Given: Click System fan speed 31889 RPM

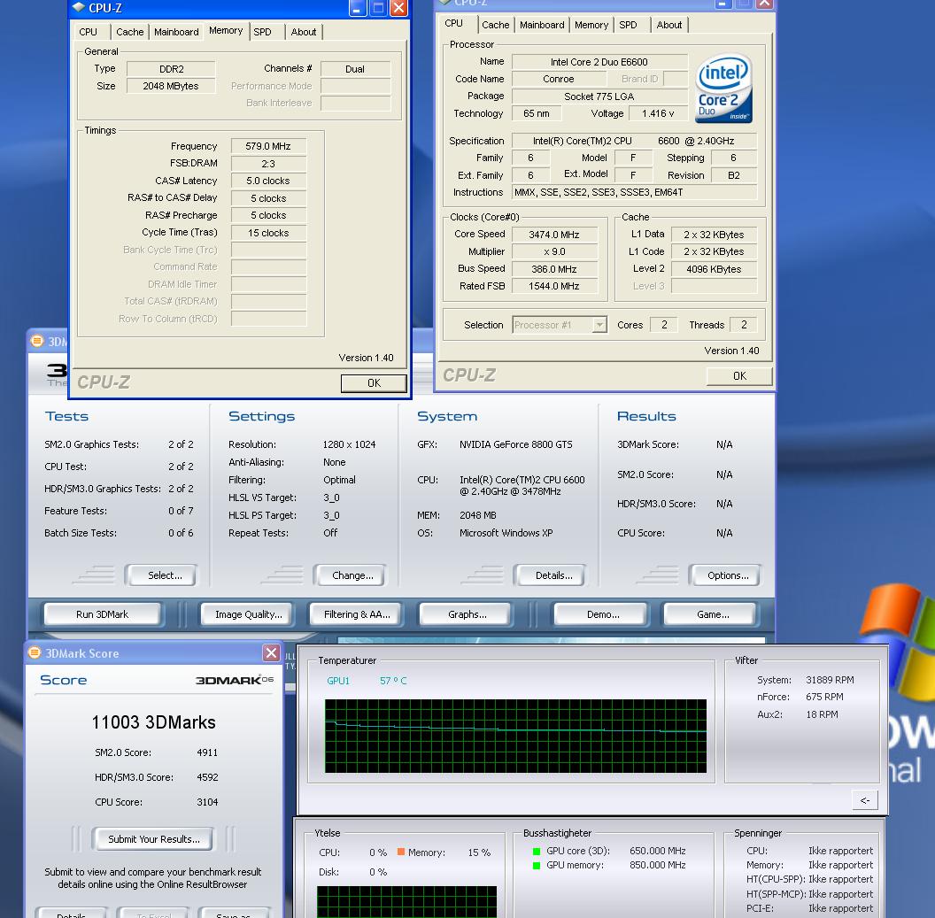Looking at the screenshot, I should coord(830,680).
